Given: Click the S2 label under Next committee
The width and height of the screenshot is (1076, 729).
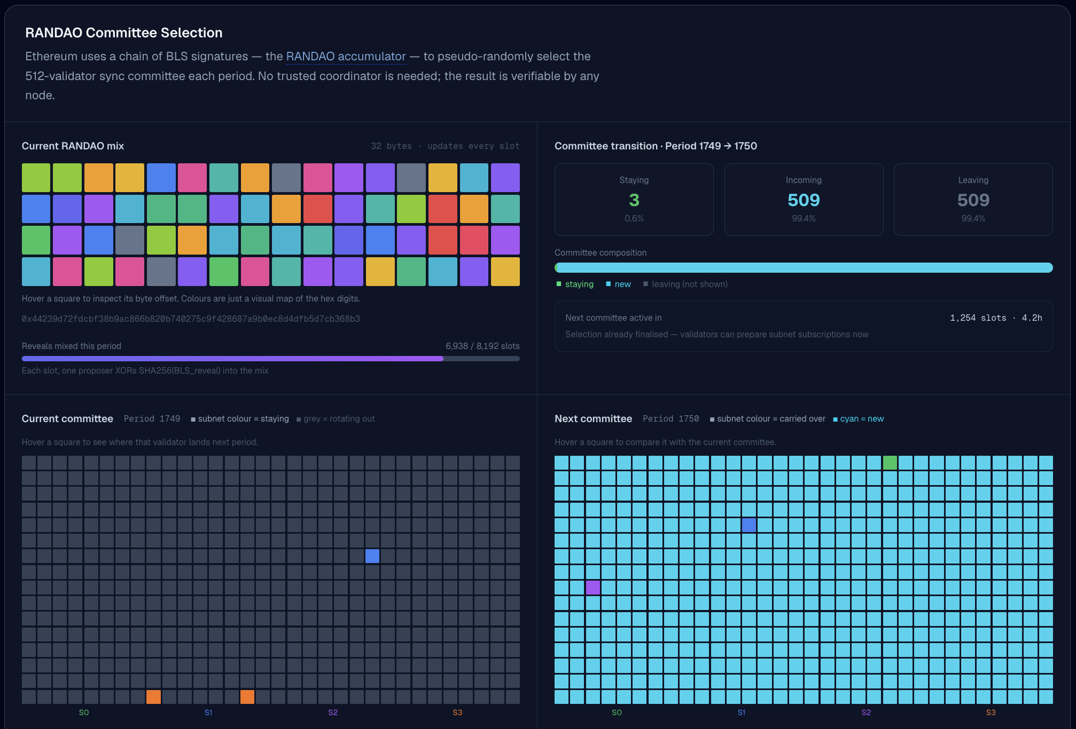Looking at the screenshot, I should pos(866,712).
